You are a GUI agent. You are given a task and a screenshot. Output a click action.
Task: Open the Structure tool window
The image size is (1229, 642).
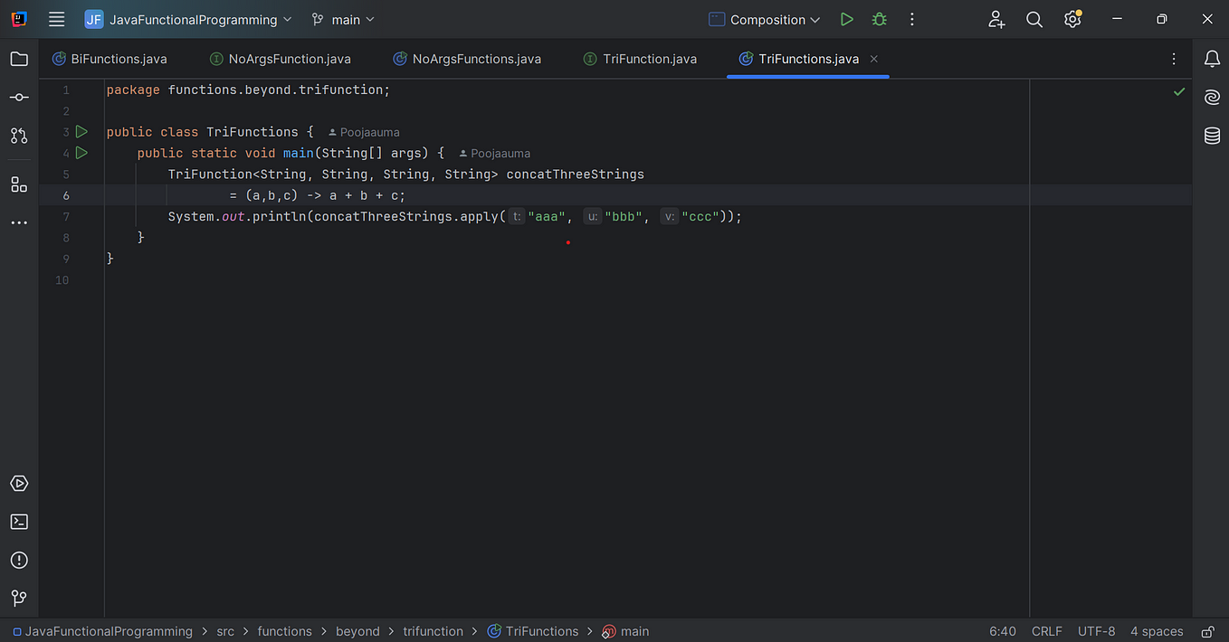pyautogui.click(x=19, y=184)
